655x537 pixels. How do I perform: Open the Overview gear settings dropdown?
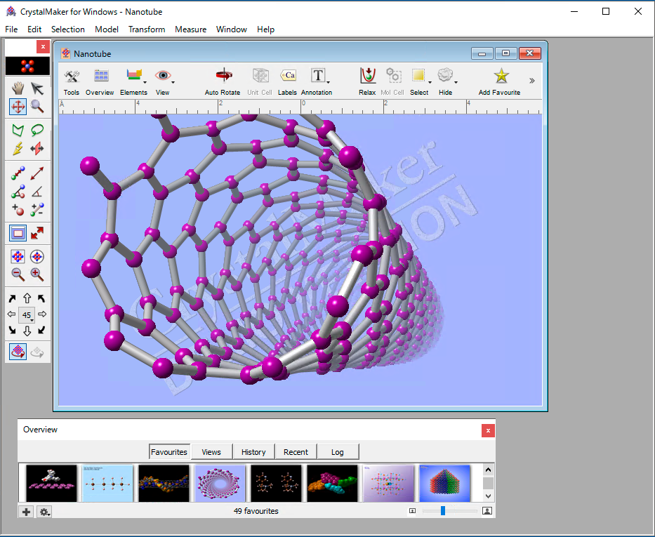click(45, 512)
